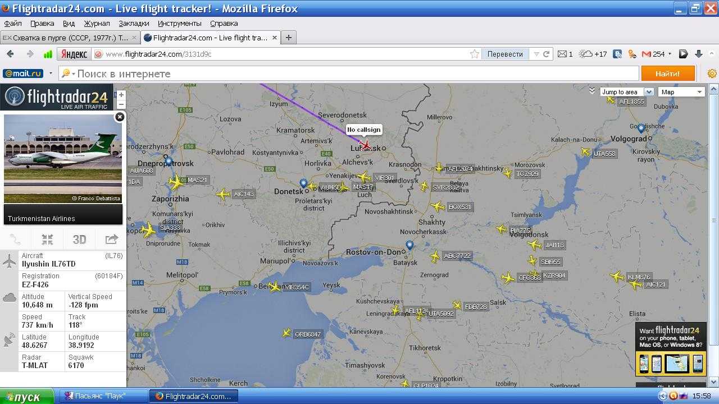
Task: Select the PIA775 plane icon
Action: point(502,229)
